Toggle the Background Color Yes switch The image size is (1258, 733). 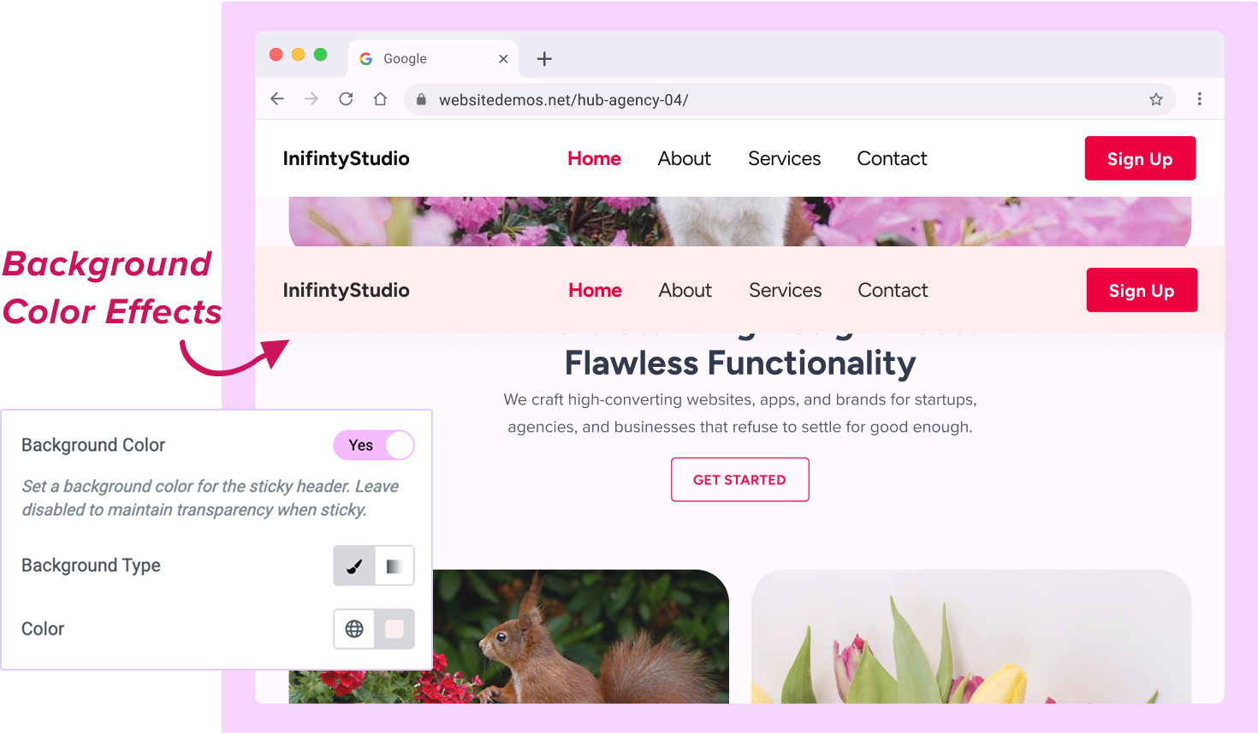tap(374, 445)
